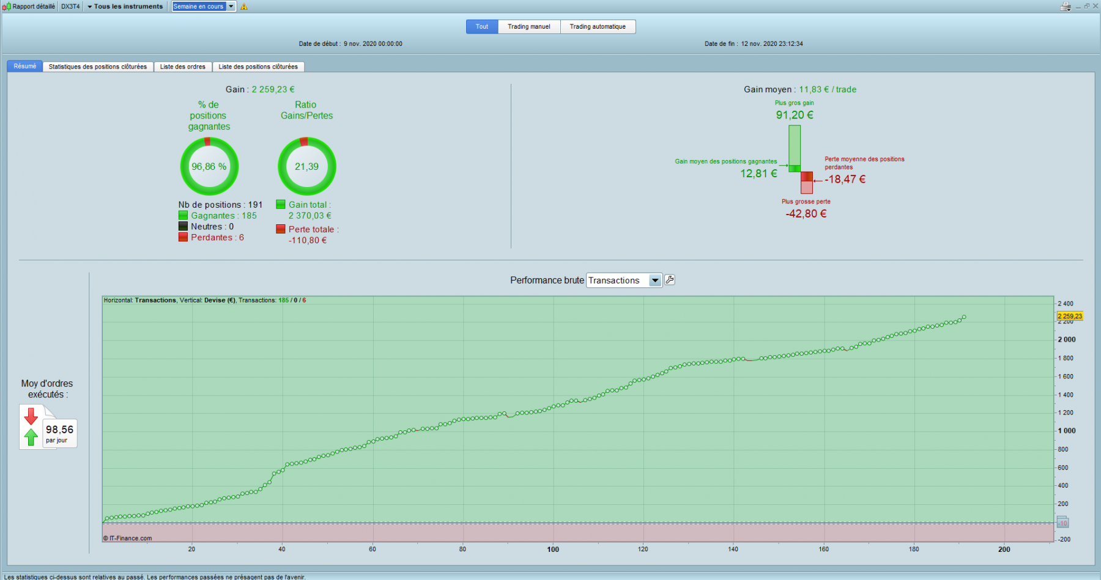Click the green up arrow orders icon

(31, 437)
